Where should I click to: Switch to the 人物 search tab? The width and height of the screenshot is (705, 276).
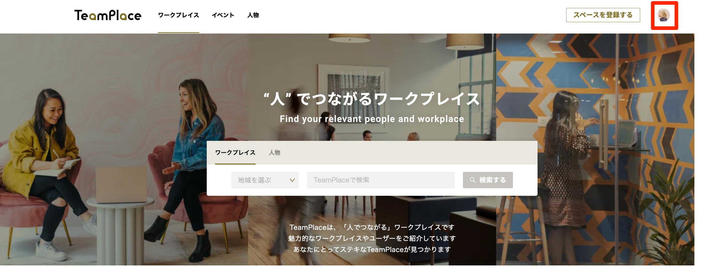(x=274, y=152)
